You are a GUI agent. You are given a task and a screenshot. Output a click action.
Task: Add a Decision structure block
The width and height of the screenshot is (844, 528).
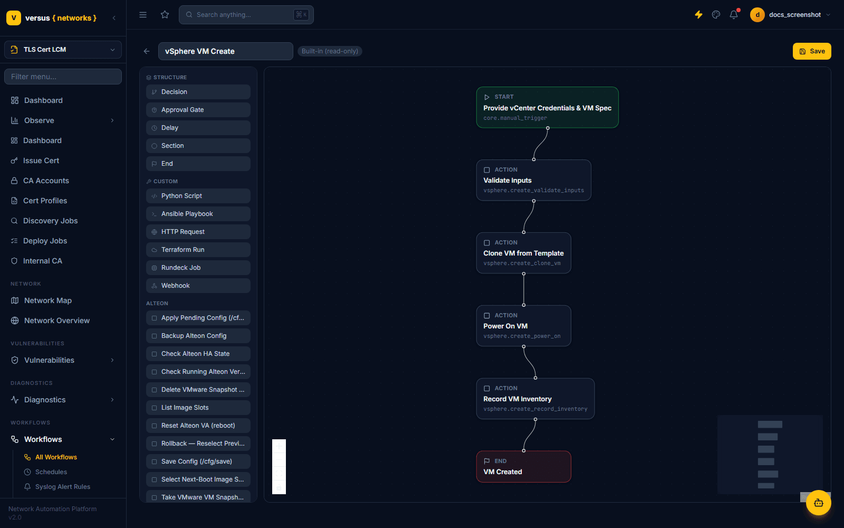(198, 92)
